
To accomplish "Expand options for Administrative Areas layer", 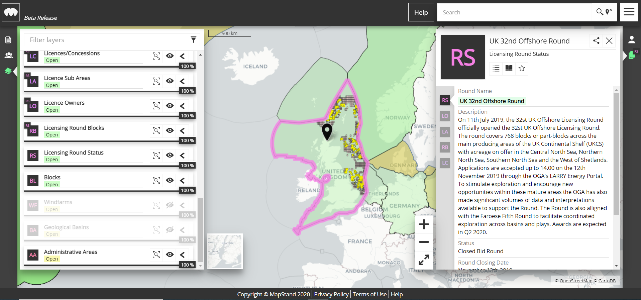I will 182,255.
